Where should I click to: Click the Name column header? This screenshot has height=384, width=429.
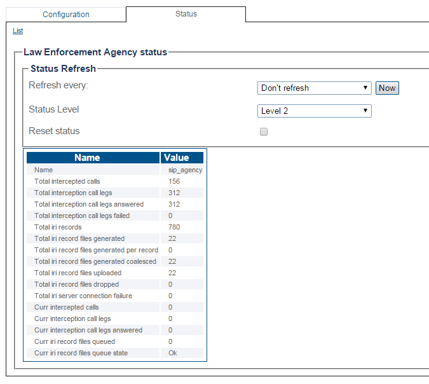pos(87,158)
